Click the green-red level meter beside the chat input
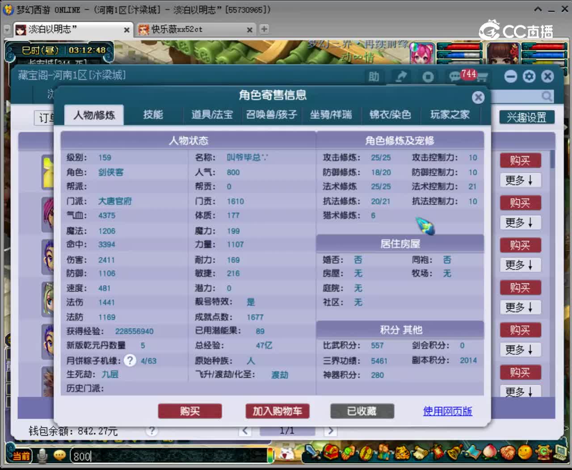Screen dimensions: 572x470 click(x=270, y=455)
